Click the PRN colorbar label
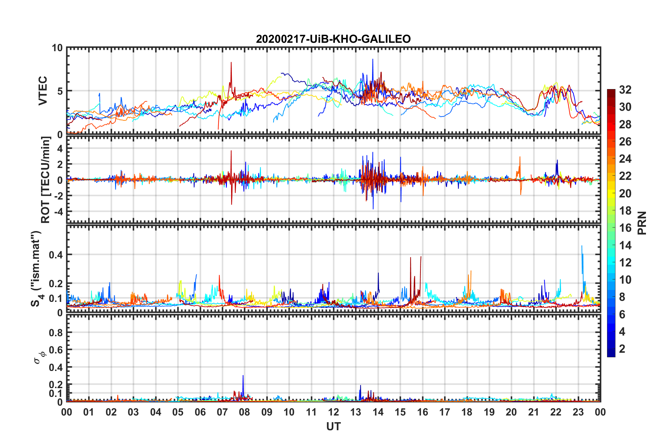This screenshot has width=667, height=446. [x=642, y=223]
